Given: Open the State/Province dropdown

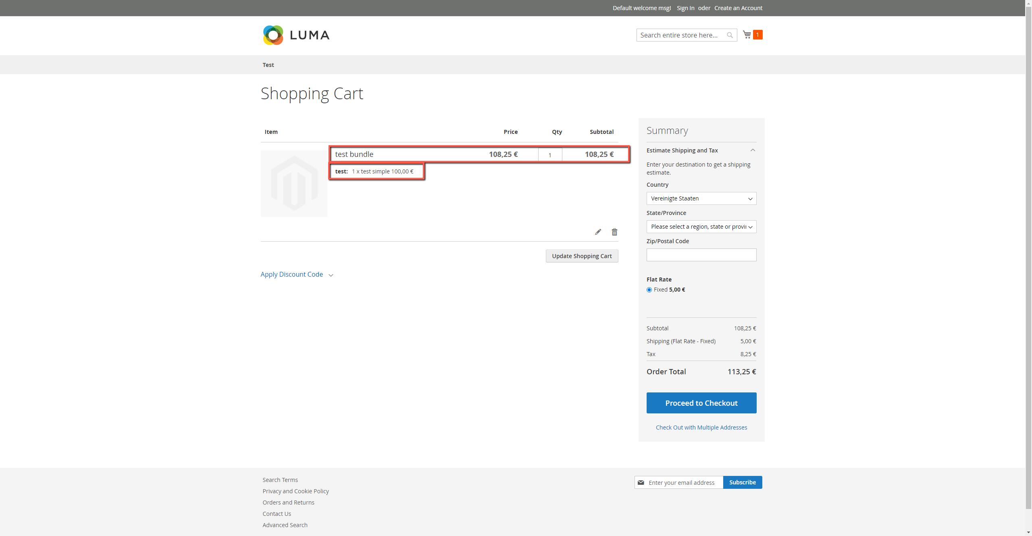Looking at the screenshot, I should click(x=701, y=227).
